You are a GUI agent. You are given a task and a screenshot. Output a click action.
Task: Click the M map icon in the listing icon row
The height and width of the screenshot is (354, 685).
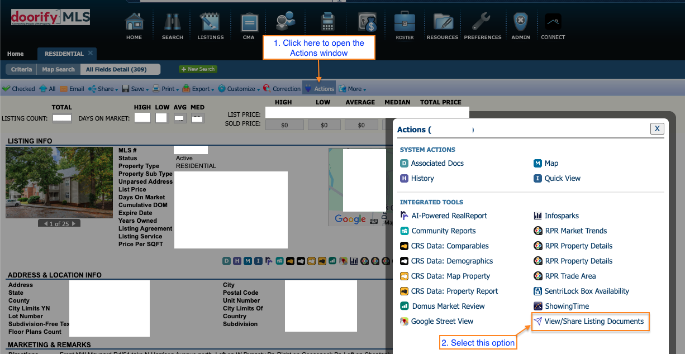click(248, 261)
